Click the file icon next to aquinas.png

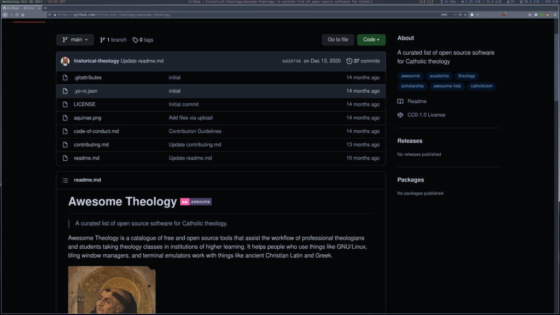coord(65,118)
